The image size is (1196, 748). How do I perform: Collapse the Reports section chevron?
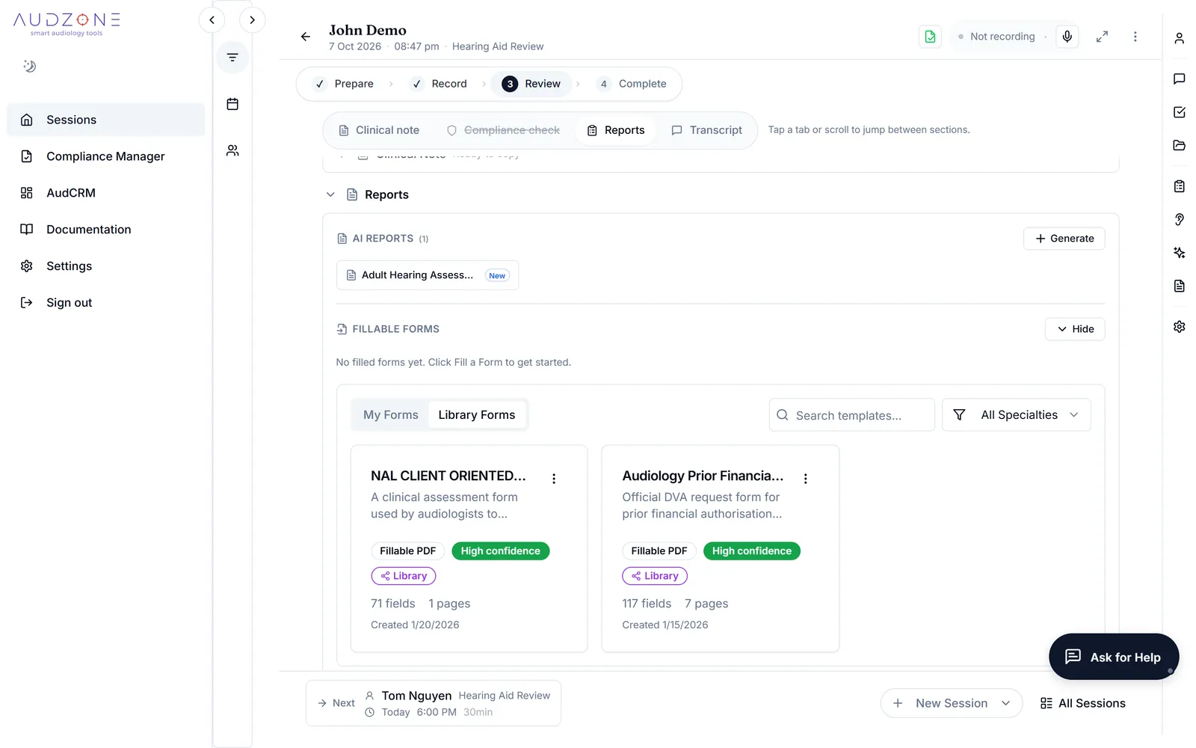pos(330,194)
